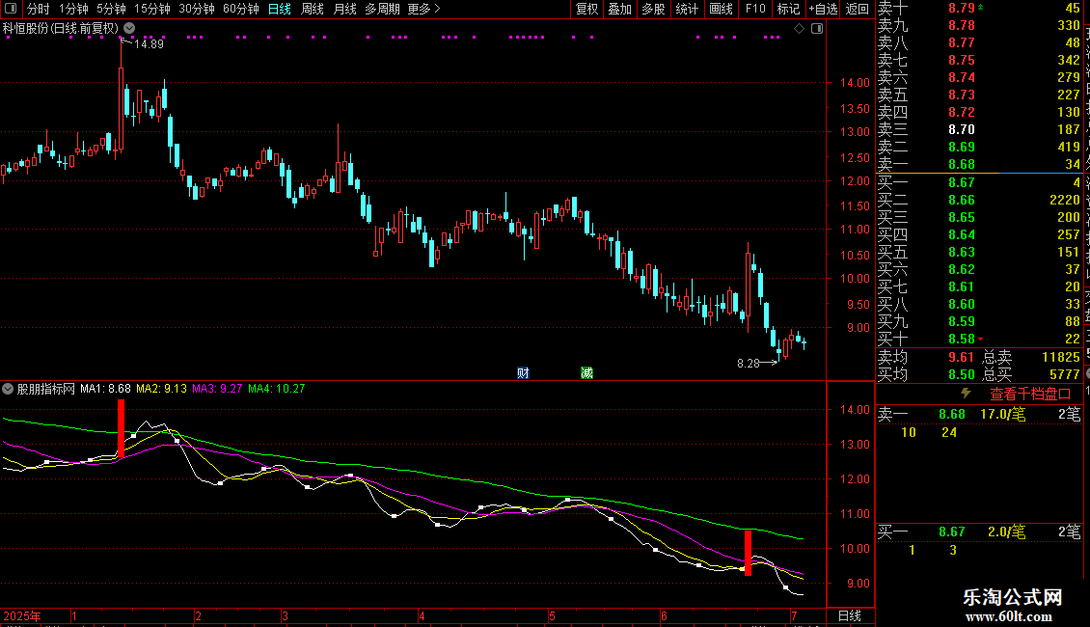Expand dropdown beside 科恒股份 title
1090x627 pixels.
[x=129, y=29]
